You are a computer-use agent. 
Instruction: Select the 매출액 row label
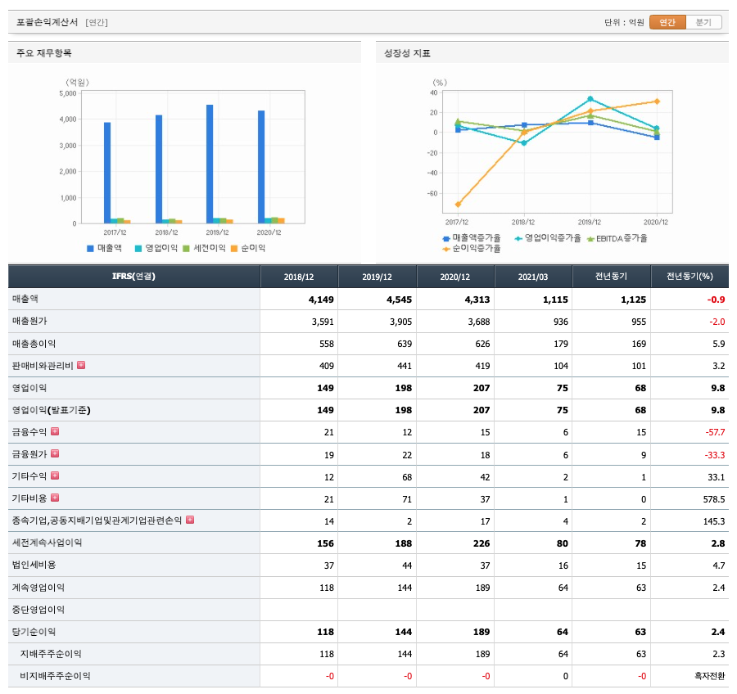pos(25,299)
